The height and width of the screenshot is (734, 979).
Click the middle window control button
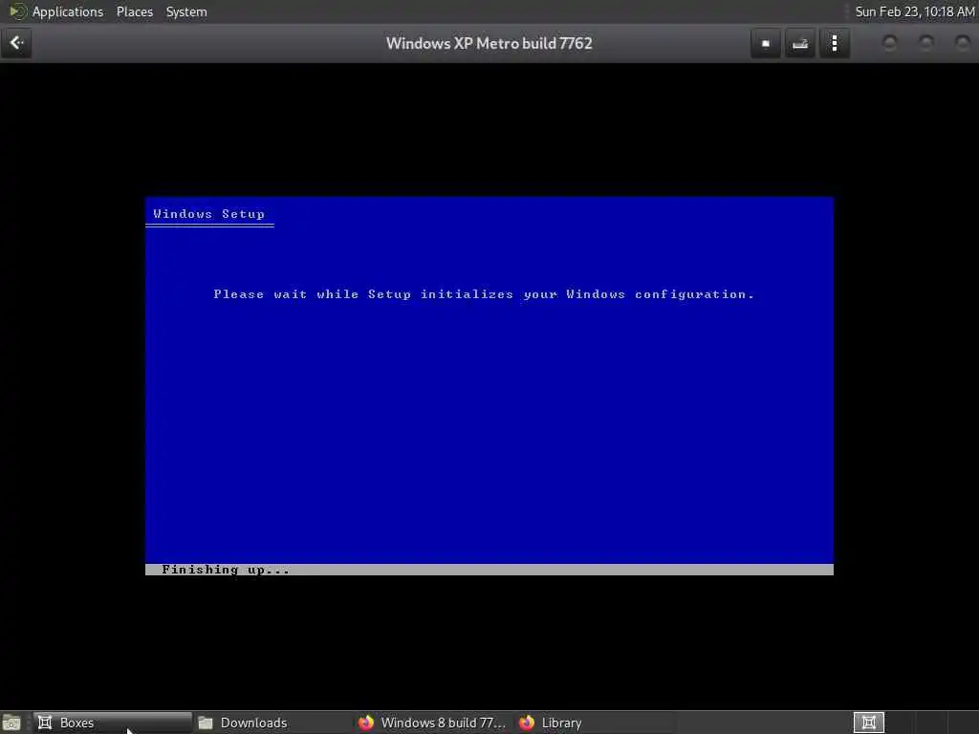(x=925, y=43)
